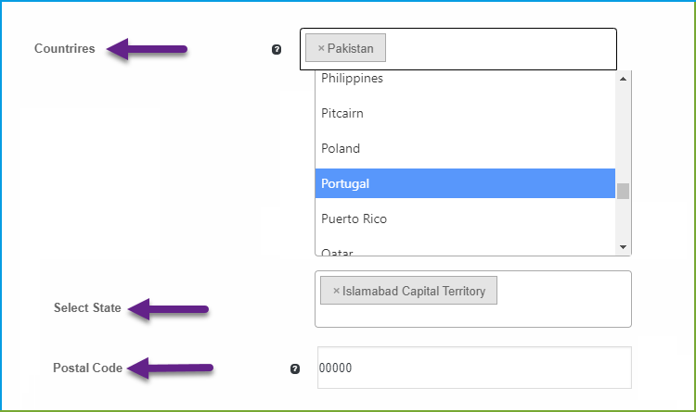The image size is (696, 412).
Task: Click the Postal Code label
Action: click(x=88, y=368)
